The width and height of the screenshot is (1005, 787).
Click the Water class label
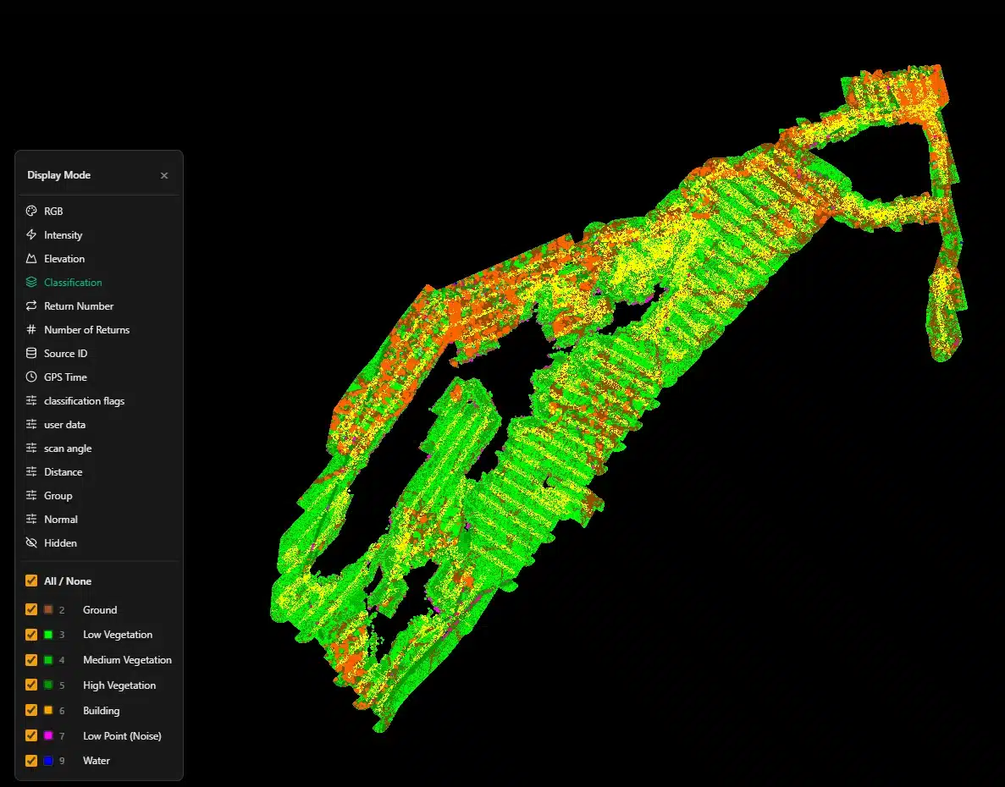pyautogui.click(x=97, y=761)
